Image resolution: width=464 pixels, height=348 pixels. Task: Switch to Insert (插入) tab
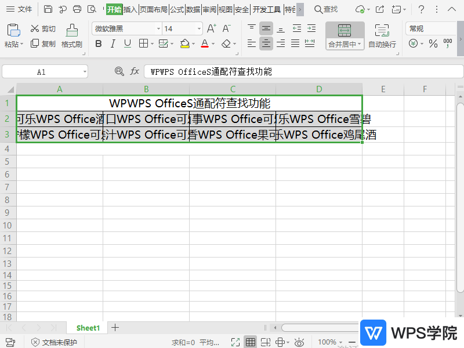(x=130, y=9)
